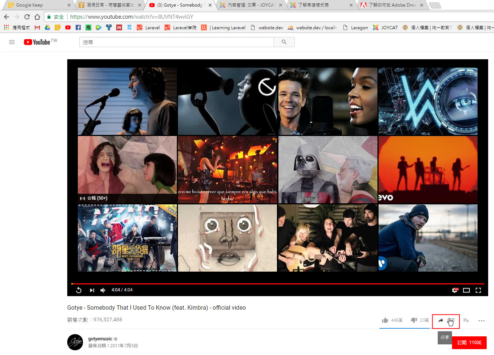Enter fullscreen mode in the player
494x355 pixels.
coord(478,290)
